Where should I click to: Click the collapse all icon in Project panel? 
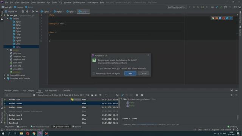point(27,12)
